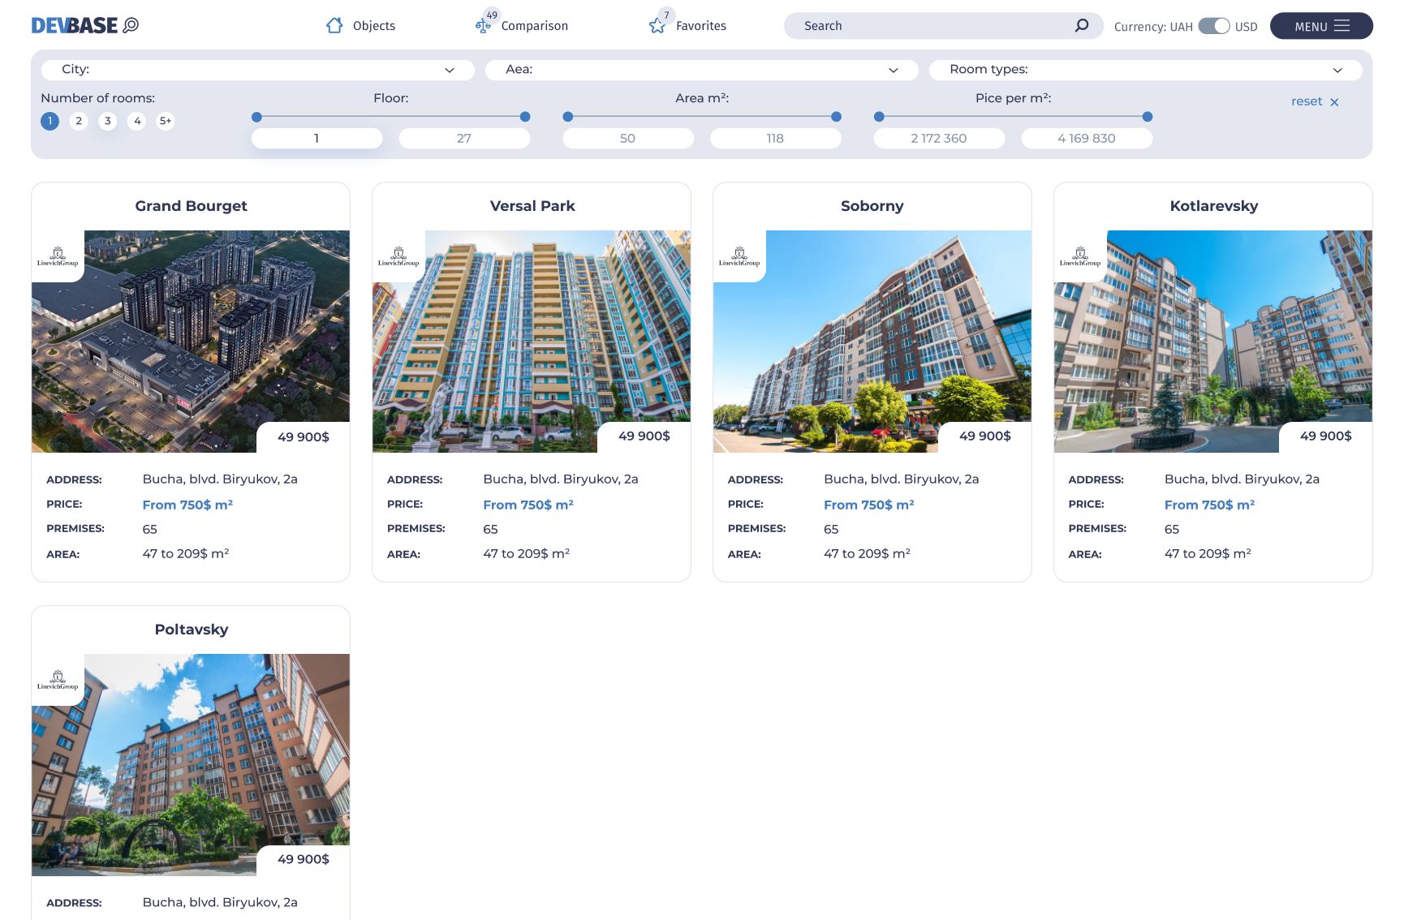
Task: Click LinevichGroup logo on Soborny card
Action: click(739, 256)
